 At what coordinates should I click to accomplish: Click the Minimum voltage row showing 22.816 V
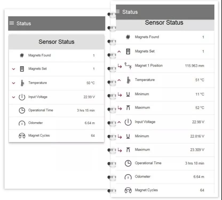(165, 136)
